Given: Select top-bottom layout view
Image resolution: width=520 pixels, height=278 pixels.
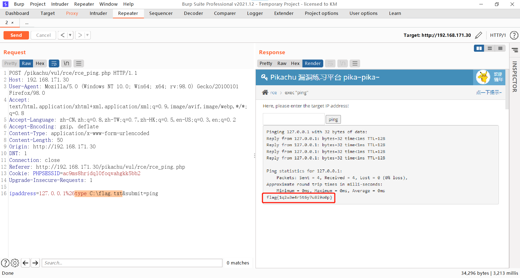Looking at the screenshot, I should coord(490,48).
